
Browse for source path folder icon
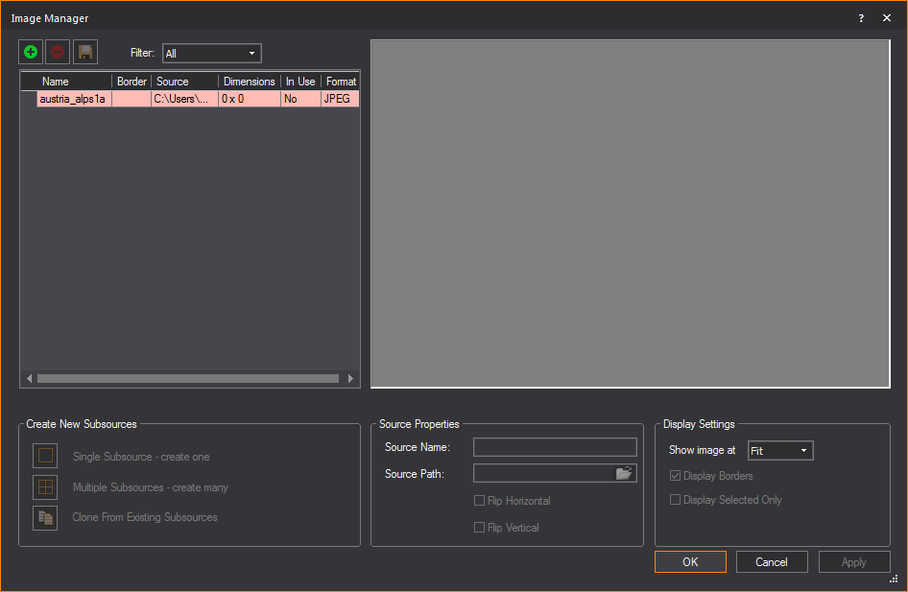[624, 473]
